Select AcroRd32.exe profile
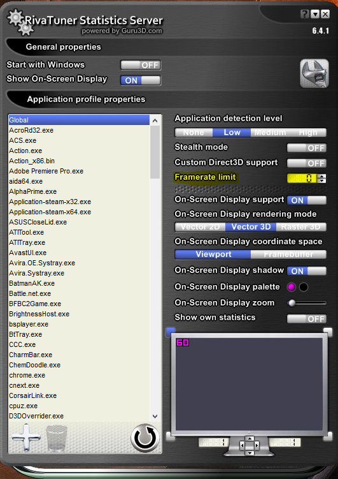 click(x=79, y=130)
